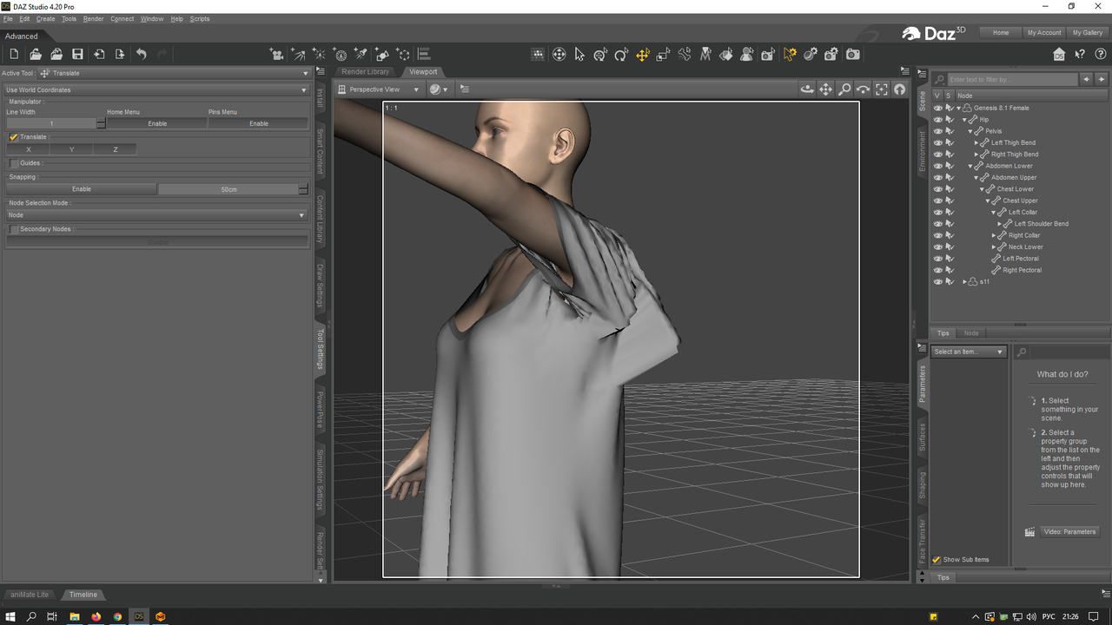Select the Joint Editor bone tool
This screenshot has width=1112, height=625.
684,55
